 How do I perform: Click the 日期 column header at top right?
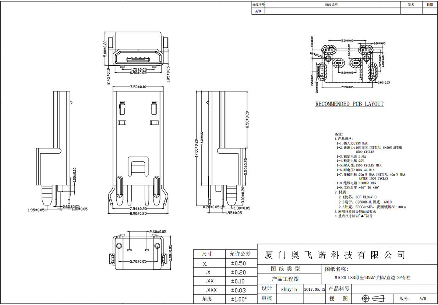tap(430, 5)
